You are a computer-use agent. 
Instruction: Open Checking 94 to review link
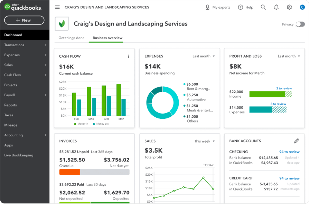point(289,152)
